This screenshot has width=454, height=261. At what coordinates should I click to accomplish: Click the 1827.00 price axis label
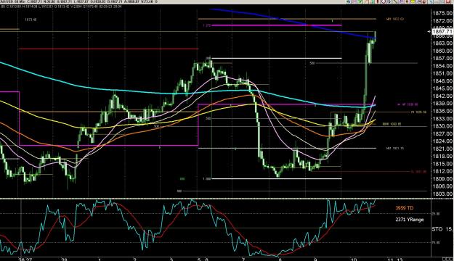coord(442,133)
